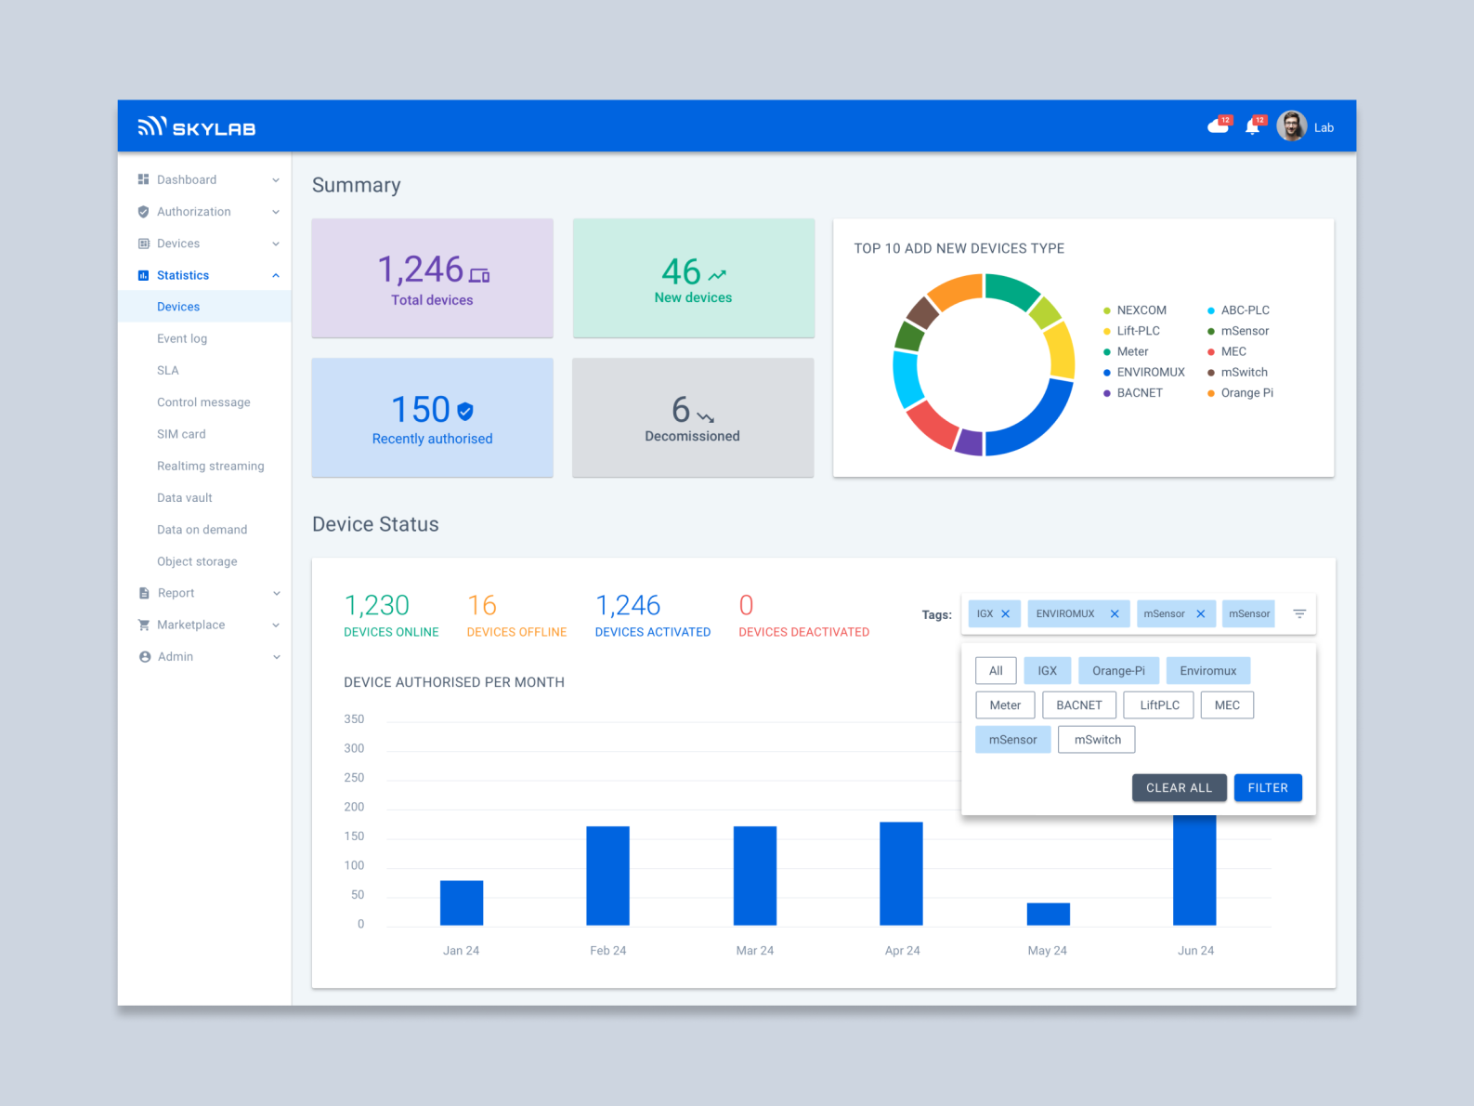The height and width of the screenshot is (1106, 1474).
Task: Remove the ENVIROMUX tag chip
Action: point(1115,614)
